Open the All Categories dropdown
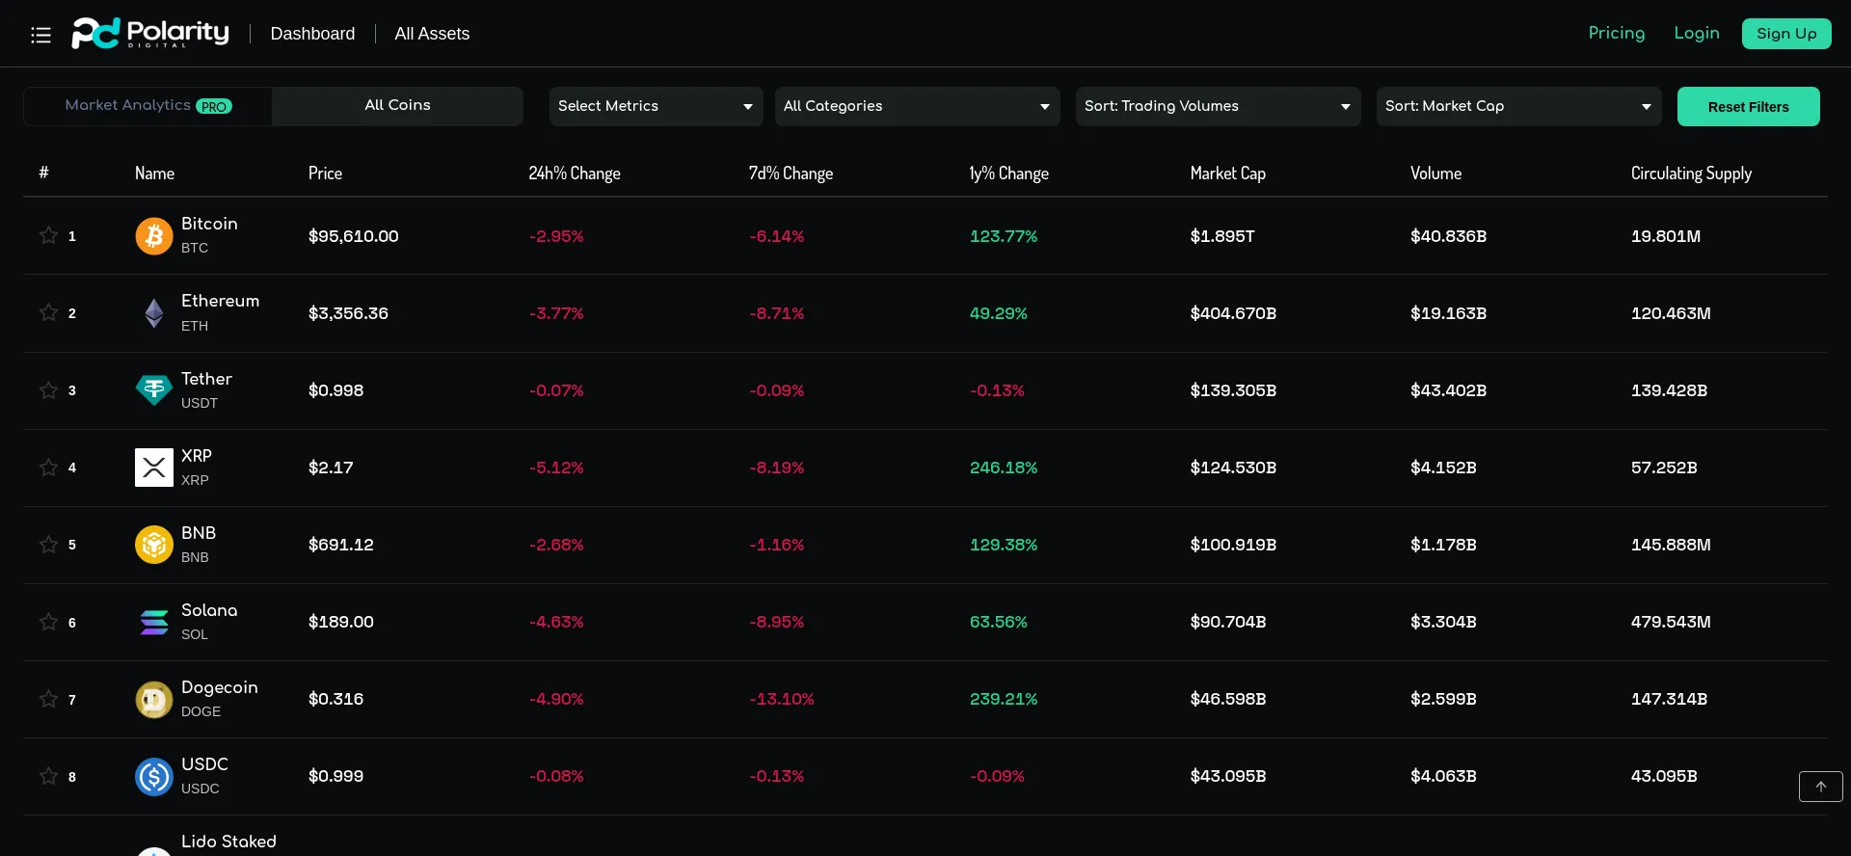The image size is (1851, 856). (917, 106)
